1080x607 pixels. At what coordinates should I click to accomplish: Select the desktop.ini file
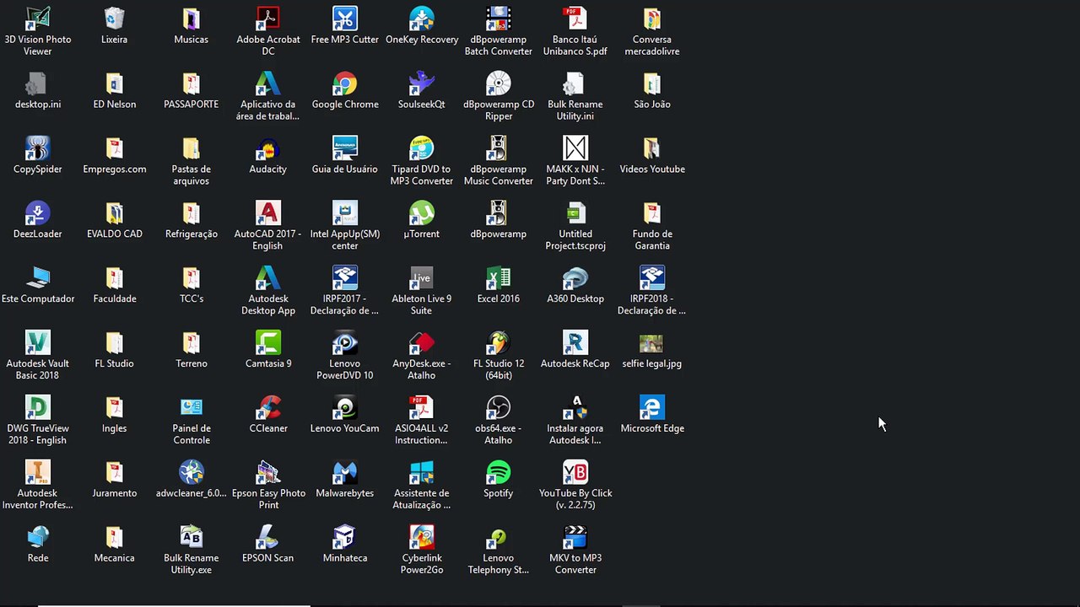tap(38, 84)
